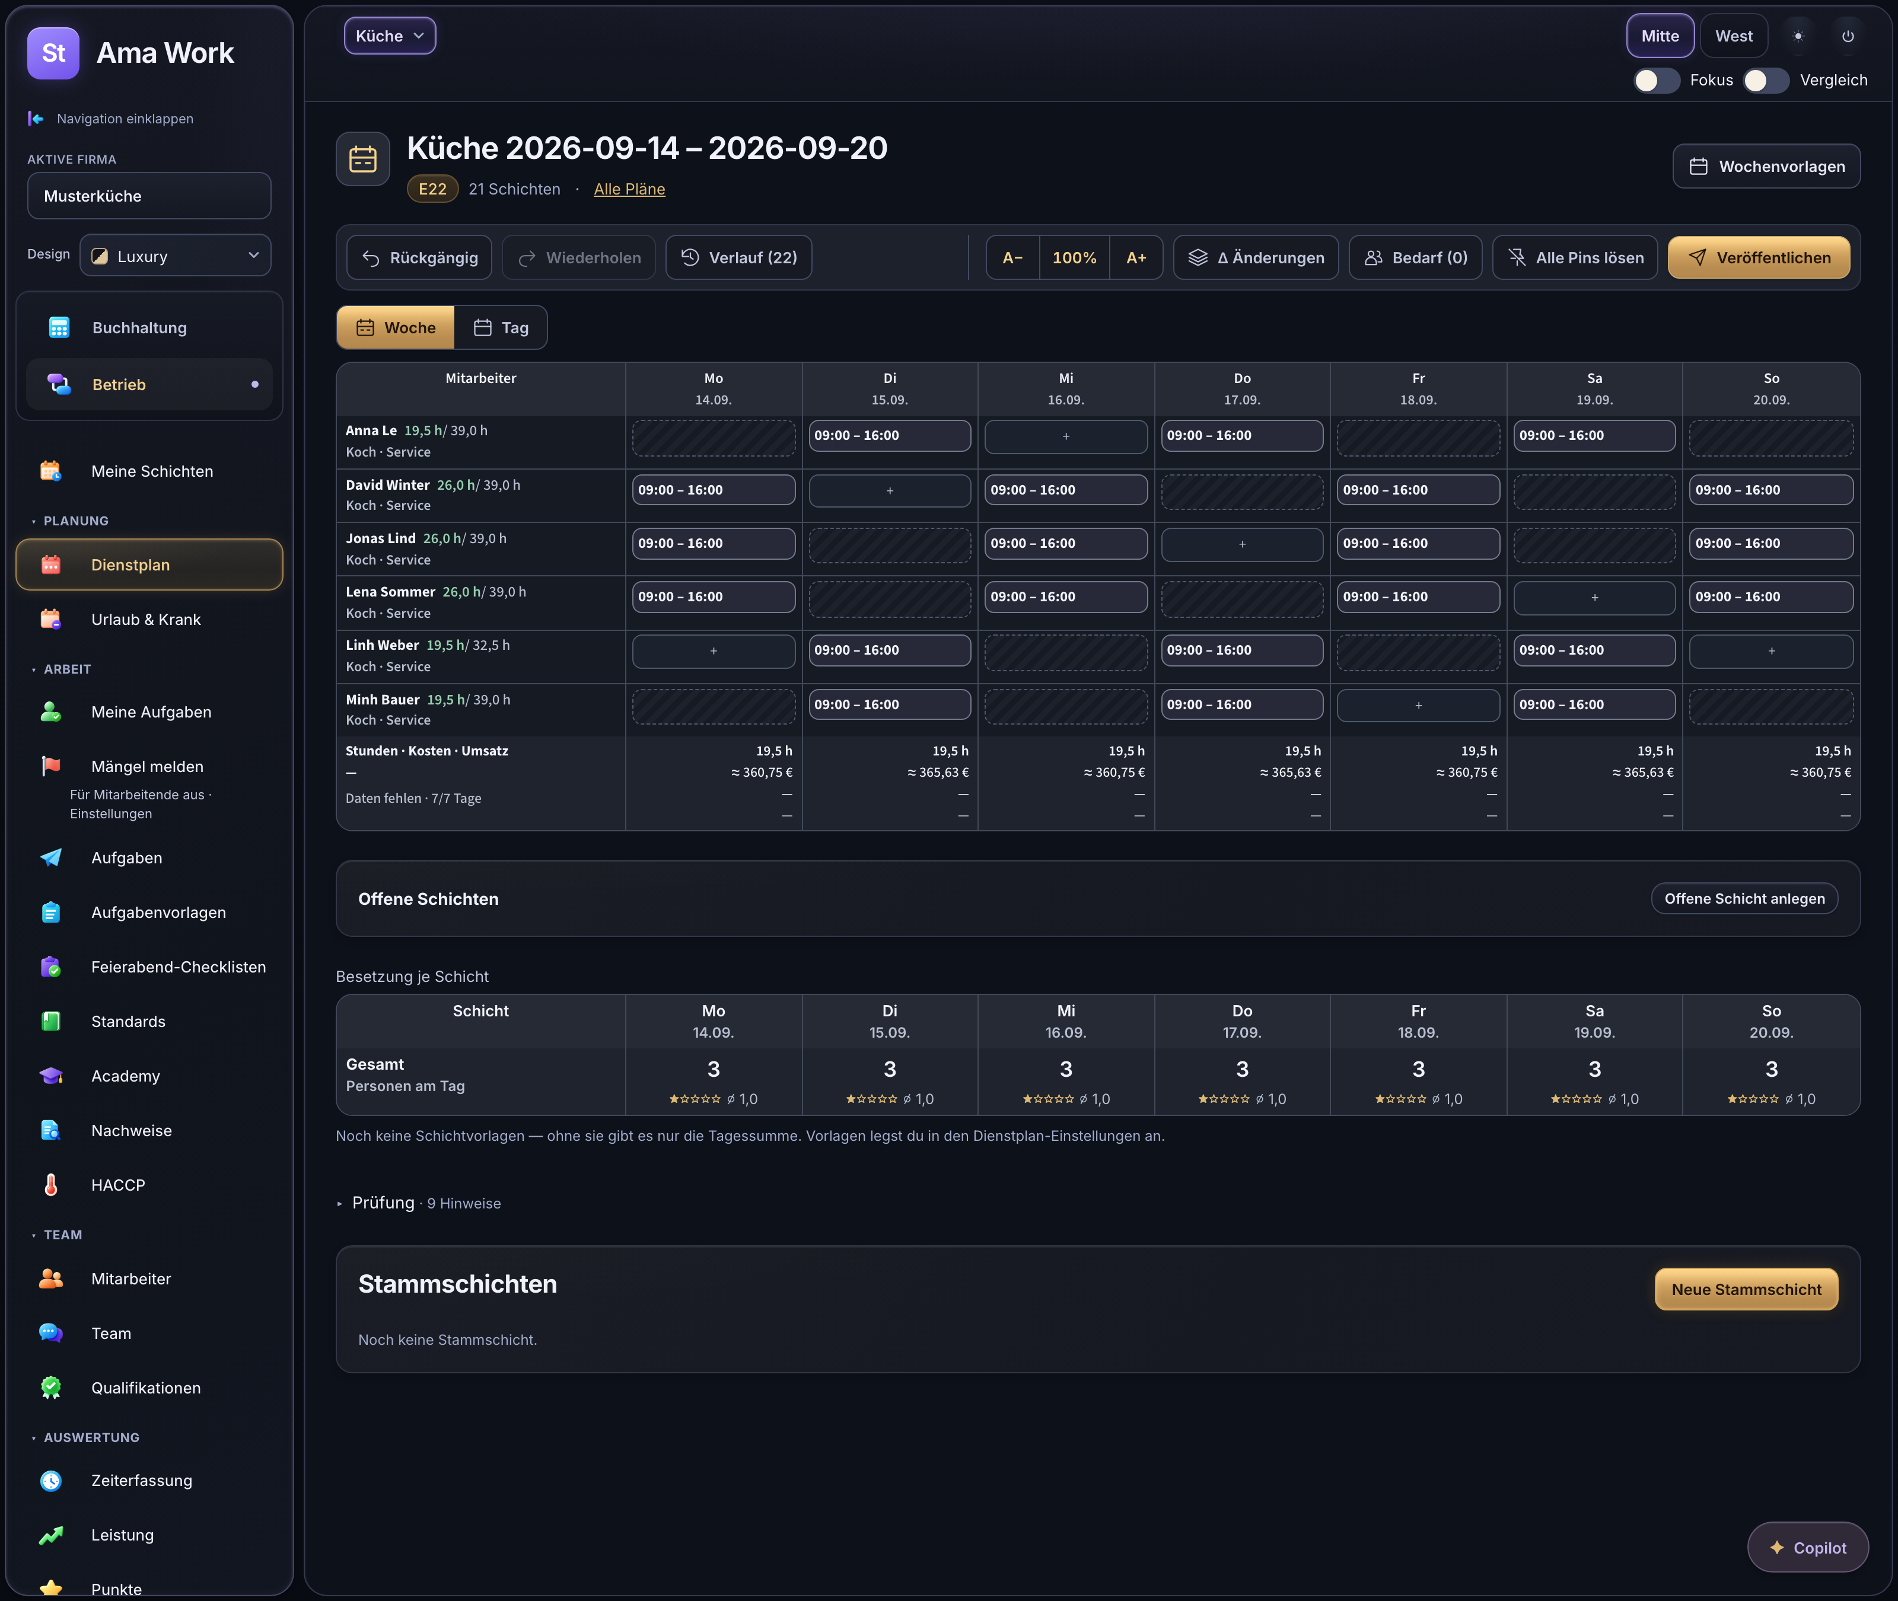Open Team chat item
The width and height of the screenshot is (1898, 1601).
tap(150, 1333)
